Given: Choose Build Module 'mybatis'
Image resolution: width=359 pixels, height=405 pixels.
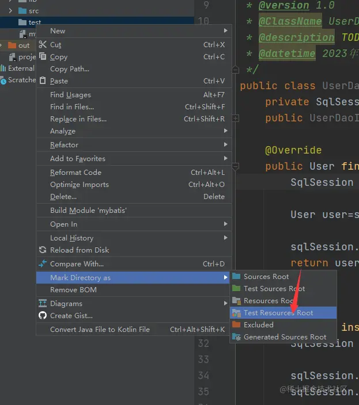Looking at the screenshot, I should coord(88,211).
